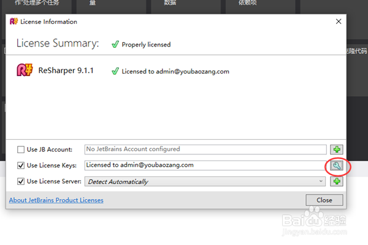
Task: Click the 'Licensed to admin@youbaozang.com' product row text
Action: pyautogui.click(x=175, y=71)
